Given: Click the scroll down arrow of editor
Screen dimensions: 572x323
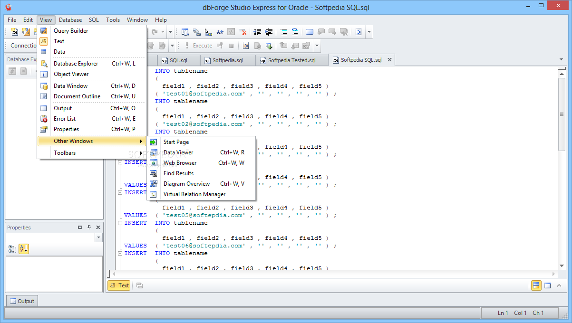Looking at the screenshot, I should tap(562, 266).
